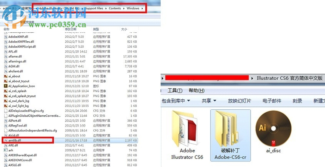Sort files by the 名称 column header

6,29
